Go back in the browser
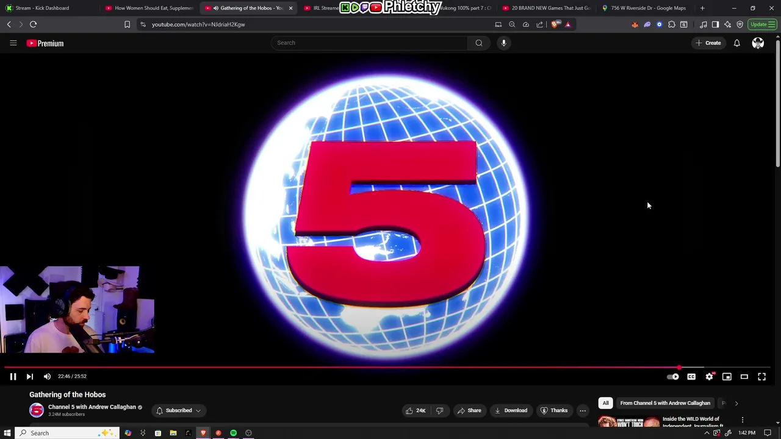Image resolution: width=781 pixels, height=439 pixels. coord(9,24)
